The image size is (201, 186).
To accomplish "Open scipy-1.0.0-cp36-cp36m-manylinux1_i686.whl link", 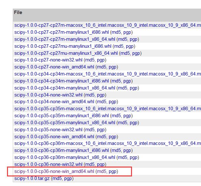I will (x=61, y=150).
